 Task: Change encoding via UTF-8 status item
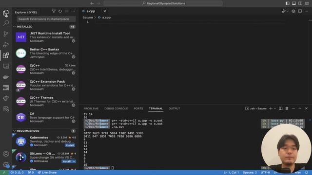[265, 173]
